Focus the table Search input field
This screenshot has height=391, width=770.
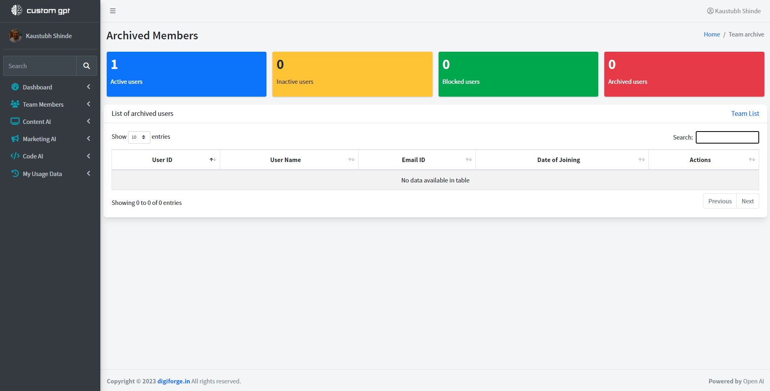coord(727,137)
